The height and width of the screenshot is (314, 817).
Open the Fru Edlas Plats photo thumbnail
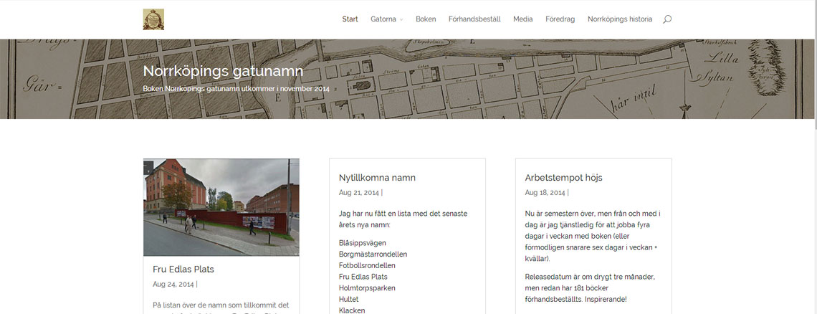pos(221,207)
